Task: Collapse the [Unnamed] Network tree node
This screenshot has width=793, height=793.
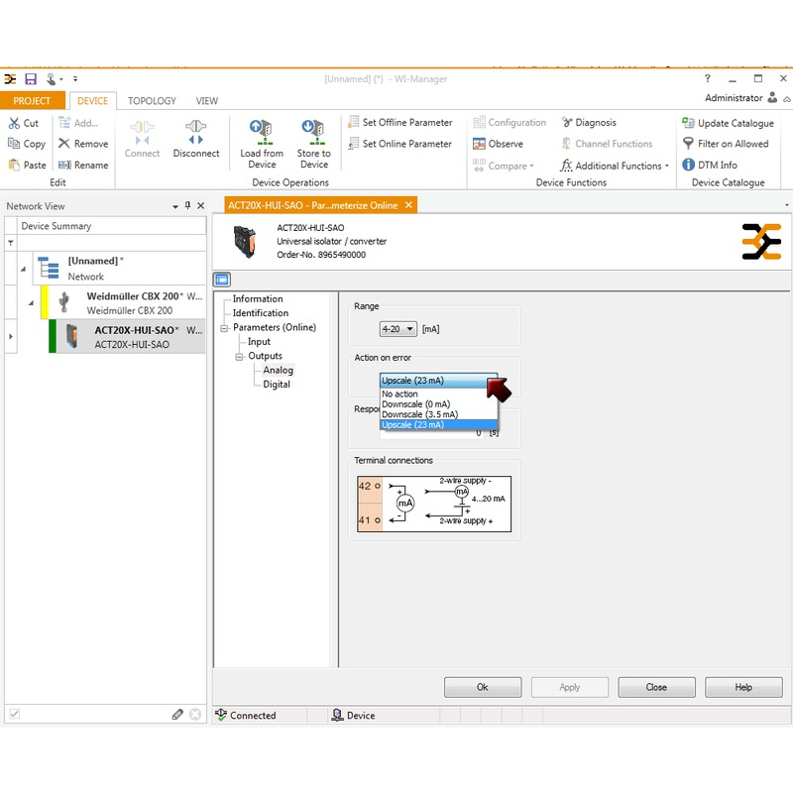Action: point(23,270)
